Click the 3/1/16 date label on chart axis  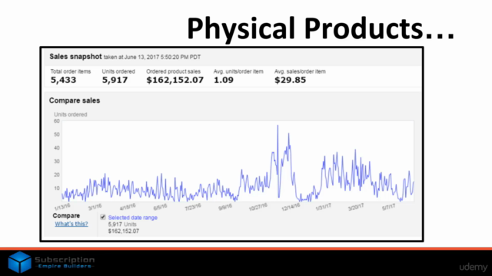coord(95,207)
